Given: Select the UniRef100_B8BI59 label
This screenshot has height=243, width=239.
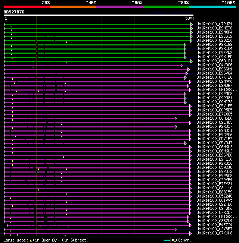Looking at the screenshot, I should (214, 192).
